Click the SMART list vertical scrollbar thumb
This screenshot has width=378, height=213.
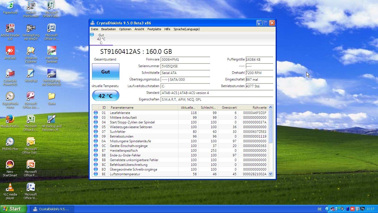pyautogui.click(x=271, y=126)
